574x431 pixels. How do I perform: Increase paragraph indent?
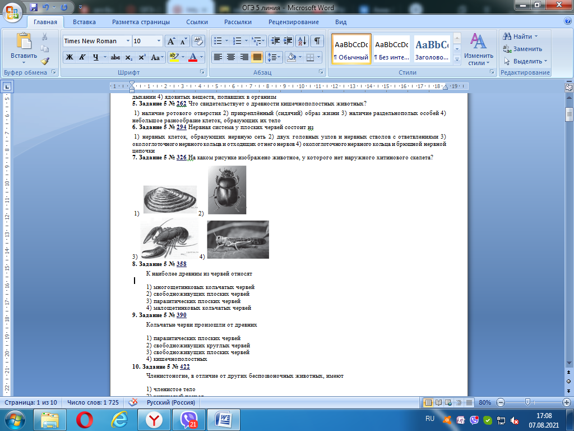[x=288, y=41]
